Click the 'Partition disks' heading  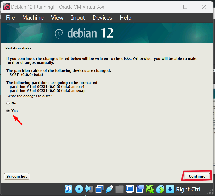pyautogui.click(x=18, y=48)
